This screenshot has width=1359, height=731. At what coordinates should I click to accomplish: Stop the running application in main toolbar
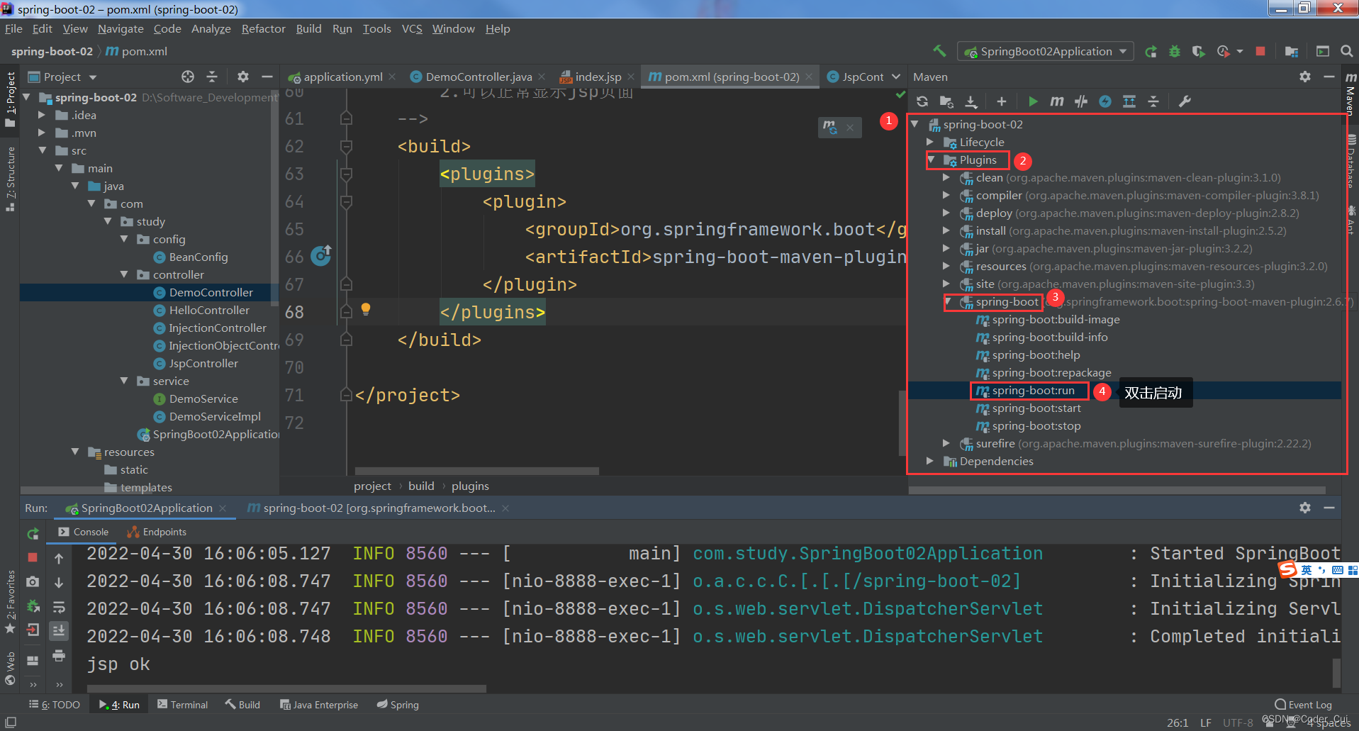[x=1260, y=51]
